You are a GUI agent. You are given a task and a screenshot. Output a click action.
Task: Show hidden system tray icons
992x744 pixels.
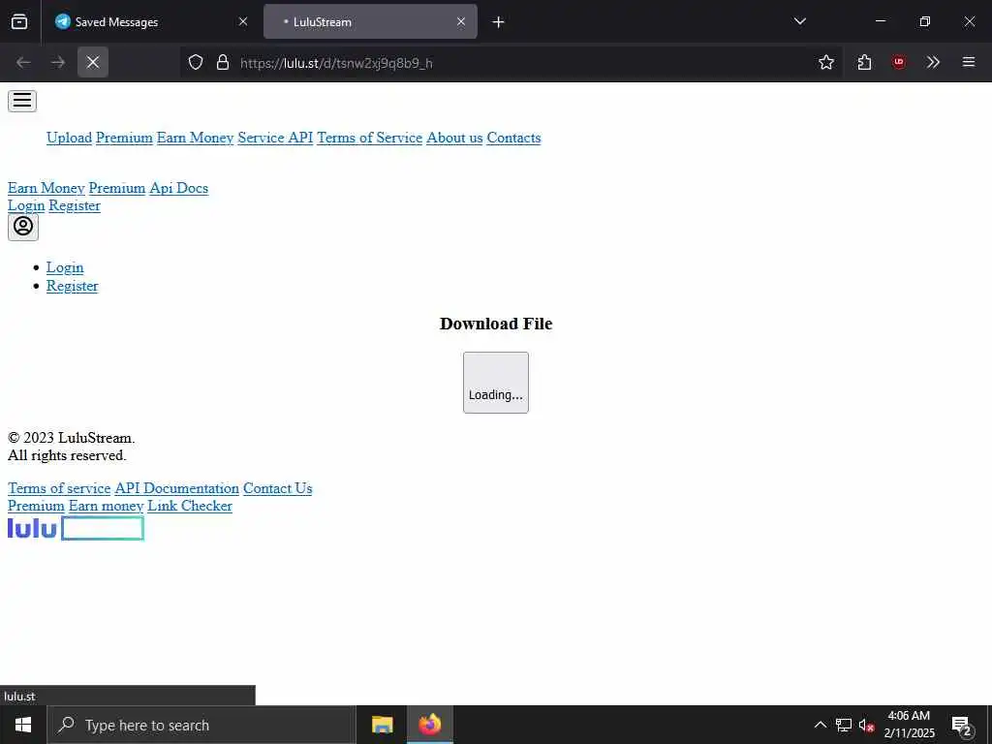click(x=820, y=725)
